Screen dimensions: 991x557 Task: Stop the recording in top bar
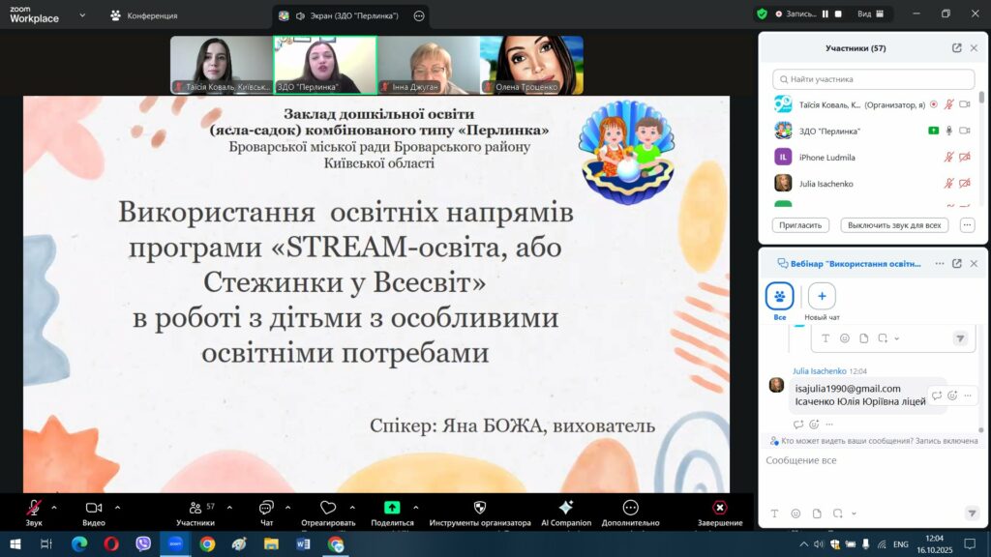(838, 15)
